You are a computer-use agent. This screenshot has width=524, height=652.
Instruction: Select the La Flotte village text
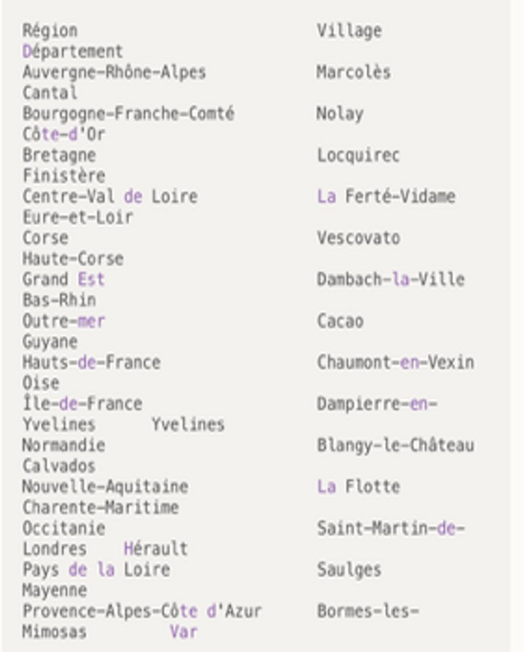click(358, 487)
